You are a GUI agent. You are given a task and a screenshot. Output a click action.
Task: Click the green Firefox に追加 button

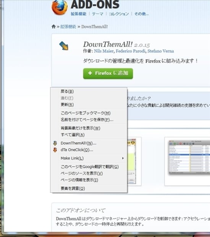pos(108,73)
